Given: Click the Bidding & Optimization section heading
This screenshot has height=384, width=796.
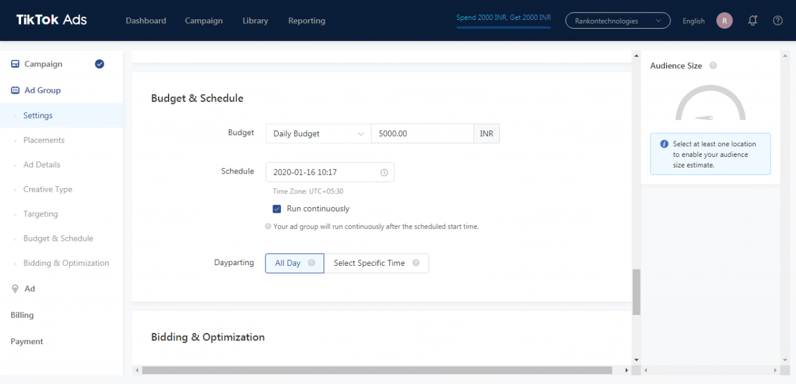Looking at the screenshot, I should 208,337.
